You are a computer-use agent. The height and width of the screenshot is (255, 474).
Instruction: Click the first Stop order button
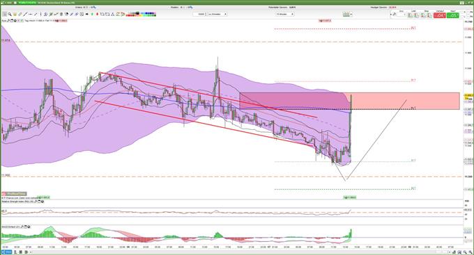(x=422, y=15)
